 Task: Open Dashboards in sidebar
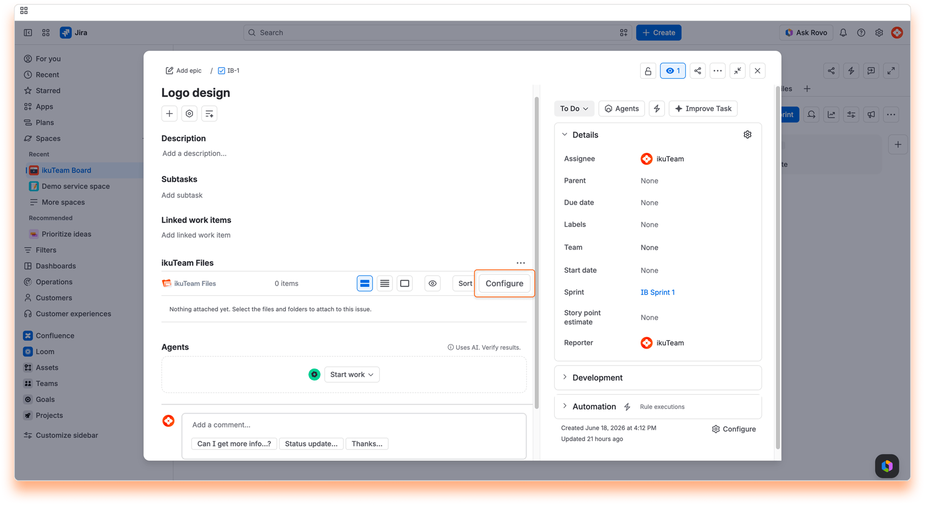click(55, 266)
